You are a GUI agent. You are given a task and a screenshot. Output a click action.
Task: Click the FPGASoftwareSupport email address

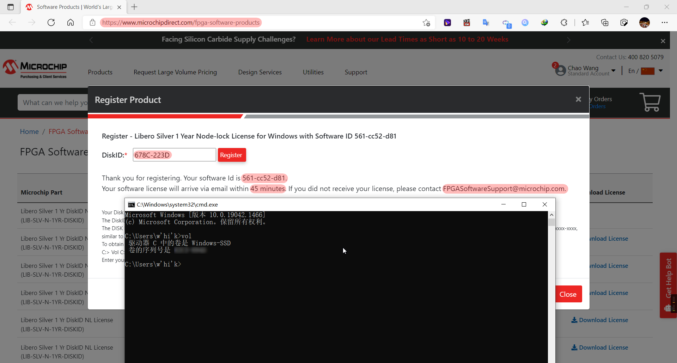pyautogui.click(x=505, y=189)
